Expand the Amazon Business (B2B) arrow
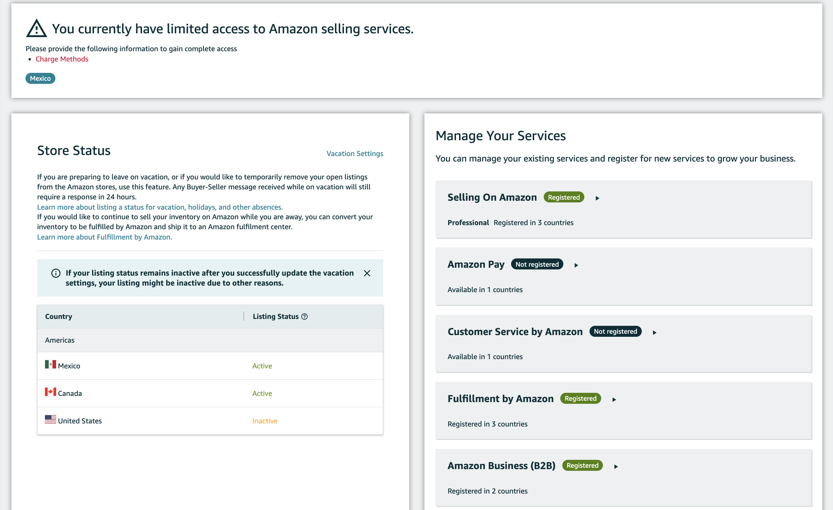 point(616,466)
